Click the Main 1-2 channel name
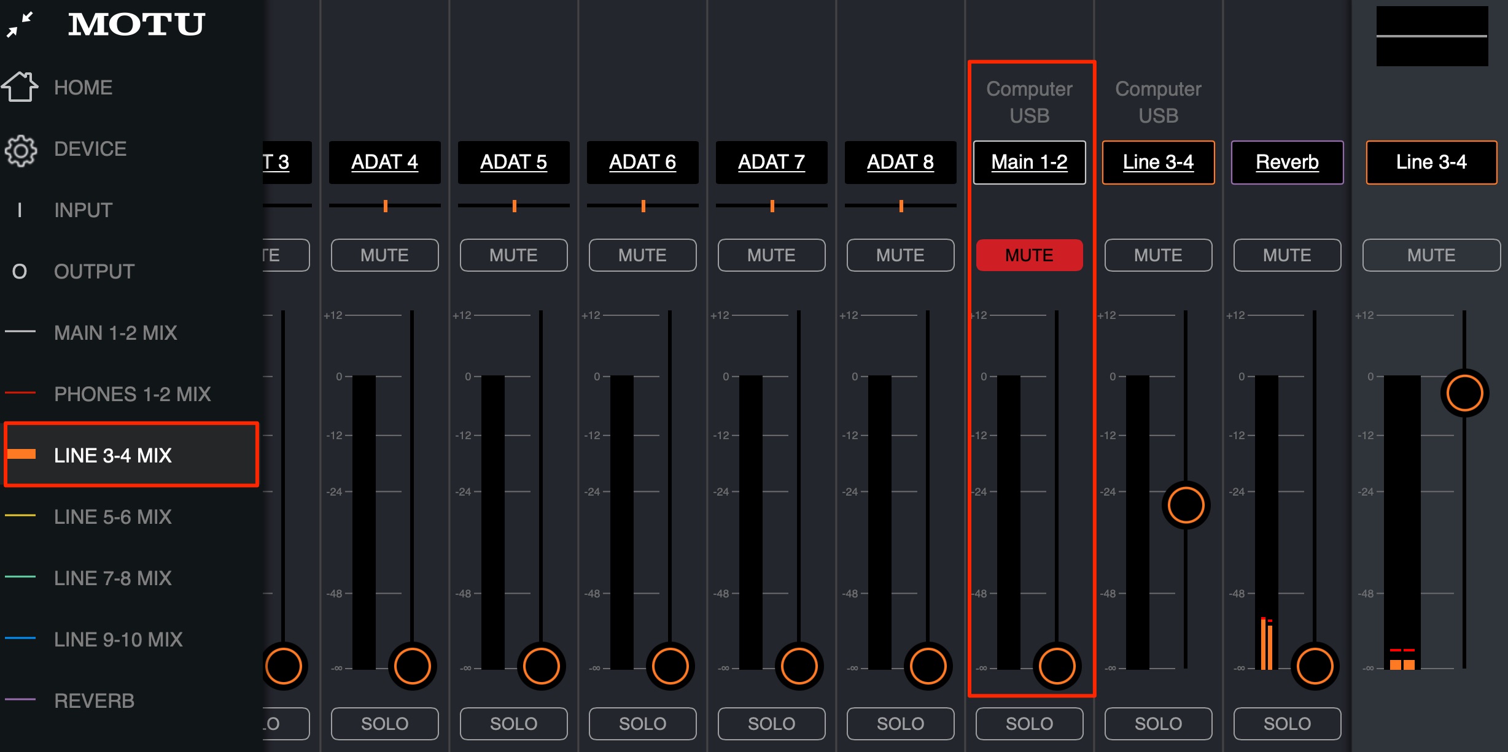This screenshot has width=1508, height=752. (1029, 162)
